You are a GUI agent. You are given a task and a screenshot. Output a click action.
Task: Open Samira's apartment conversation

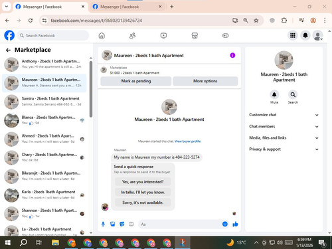point(44,102)
